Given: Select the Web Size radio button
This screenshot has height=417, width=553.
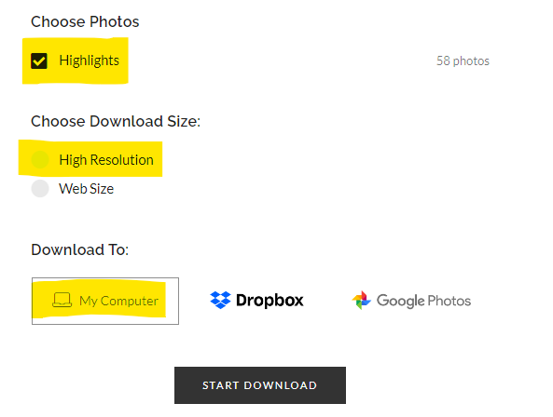Looking at the screenshot, I should point(40,189).
